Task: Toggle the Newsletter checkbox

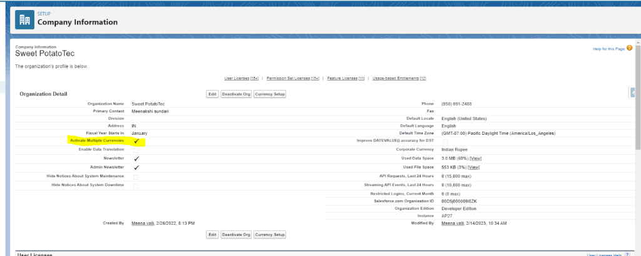Action: [136, 159]
